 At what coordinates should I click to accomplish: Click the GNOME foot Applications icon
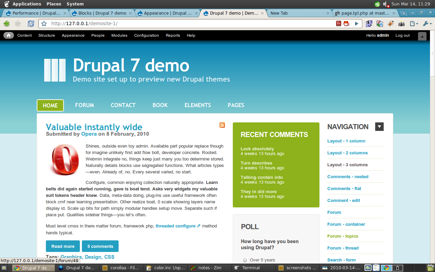[6, 4]
